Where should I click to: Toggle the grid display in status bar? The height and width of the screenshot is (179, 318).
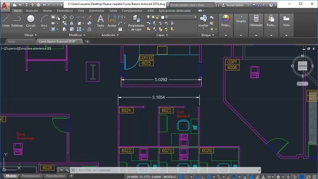coord(180,177)
